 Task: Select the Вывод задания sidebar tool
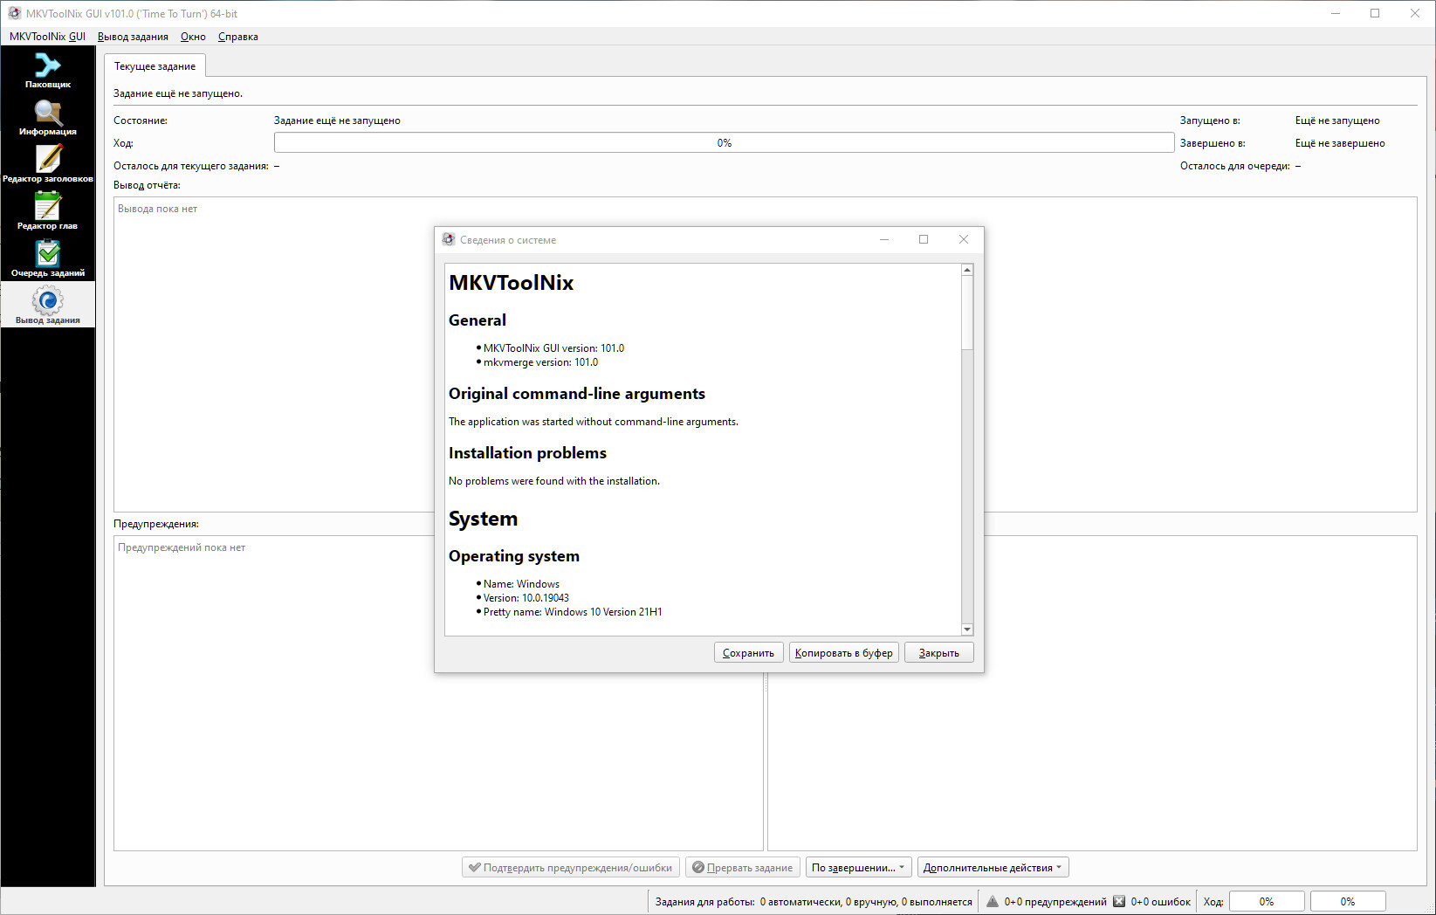pyautogui.click(x=48, y=306)
